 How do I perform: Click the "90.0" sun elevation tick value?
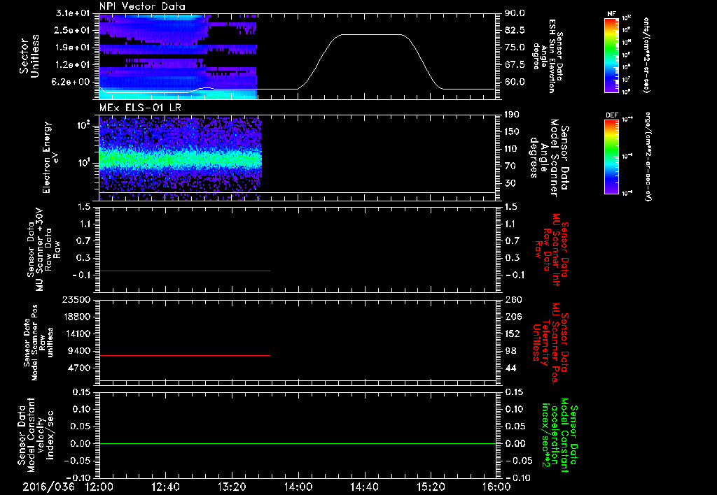(x=515, y=13)
